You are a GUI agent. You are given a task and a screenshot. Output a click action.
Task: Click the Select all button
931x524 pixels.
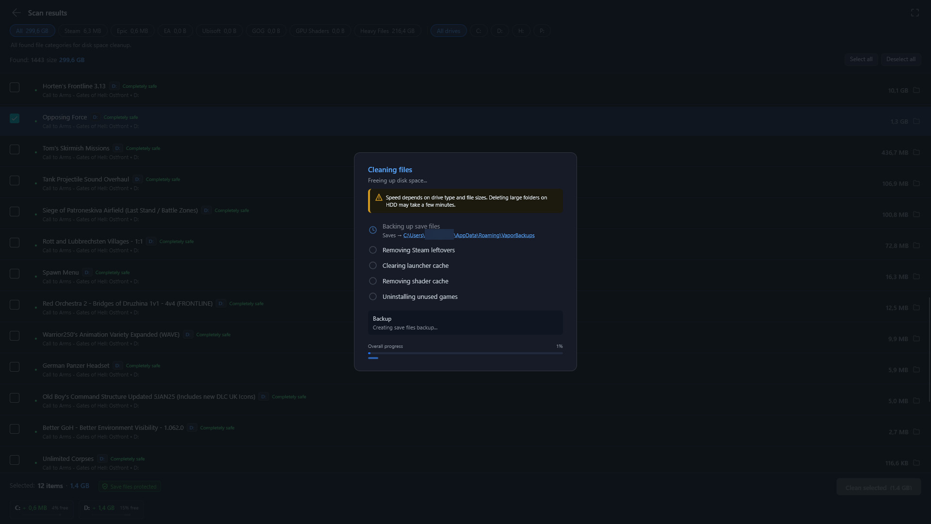pyautogui.click(x=861, y=59)
